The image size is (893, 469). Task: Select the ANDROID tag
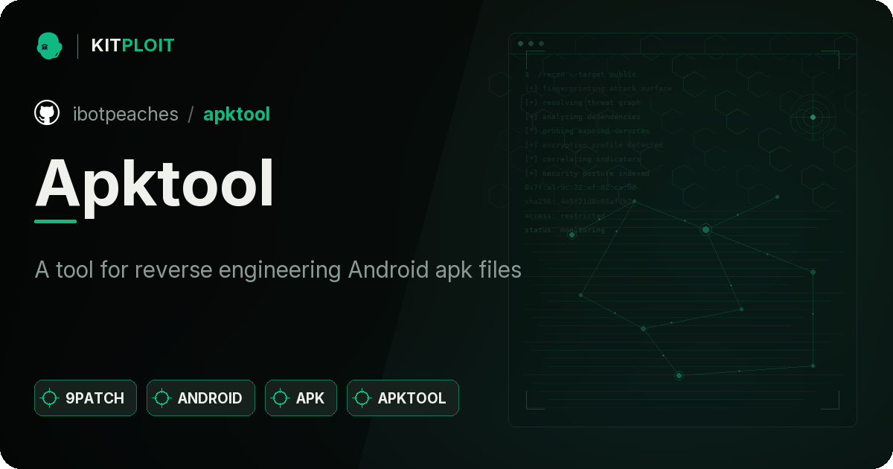201,398
